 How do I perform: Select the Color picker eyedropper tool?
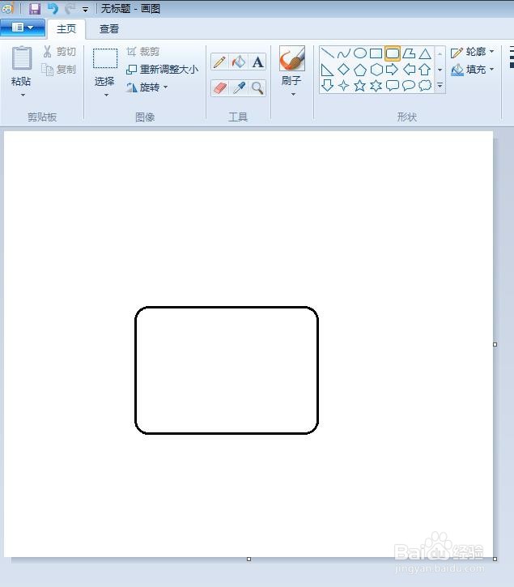tap(239, 88)
